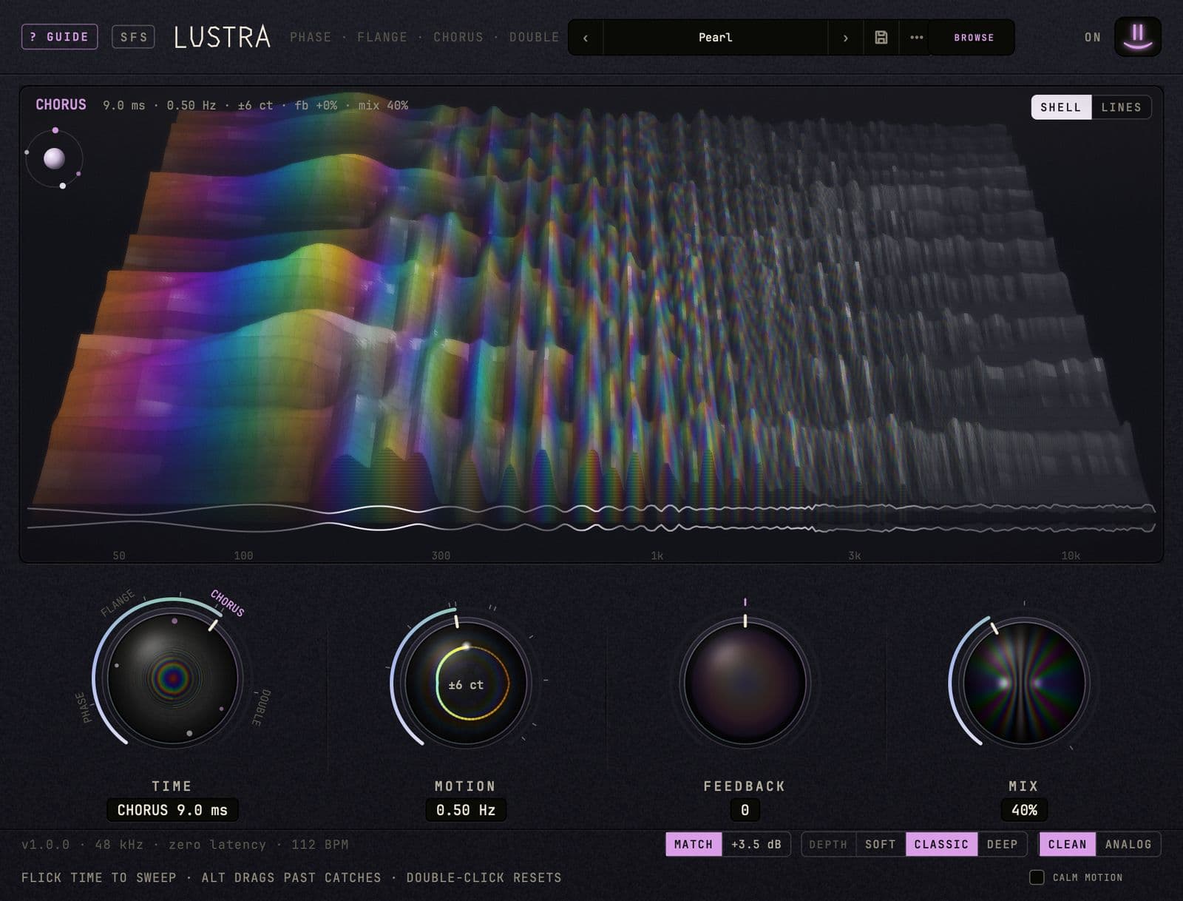Viewport: 1183px width, 901px height.
Task: Select FLANGE mode in the header
Action: [382, 37]
